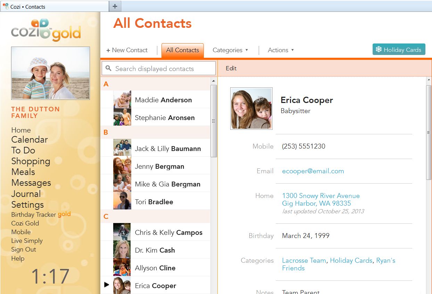Screen dimensions: 432x294
Task: Select contact Allyson Cline
Action: point(155,268)
